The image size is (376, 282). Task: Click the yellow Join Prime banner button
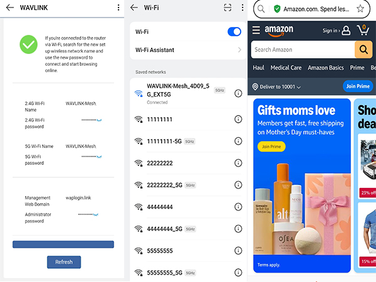tap(271, 147)
